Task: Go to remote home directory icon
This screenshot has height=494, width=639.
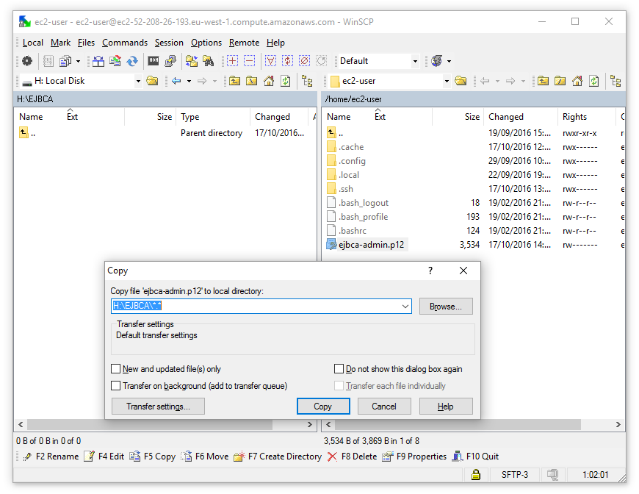Action: [x=577, y=81]
